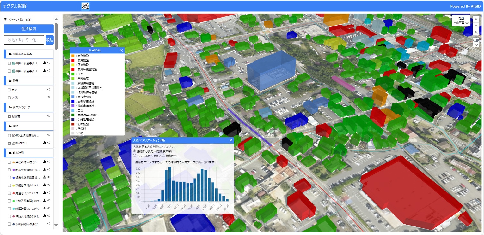Image resolution: width=484 pixels, height=235 pixels.
Task: Download the 居住誘導区域 layer
Action: pyautogui.click(x=45, y=162)
